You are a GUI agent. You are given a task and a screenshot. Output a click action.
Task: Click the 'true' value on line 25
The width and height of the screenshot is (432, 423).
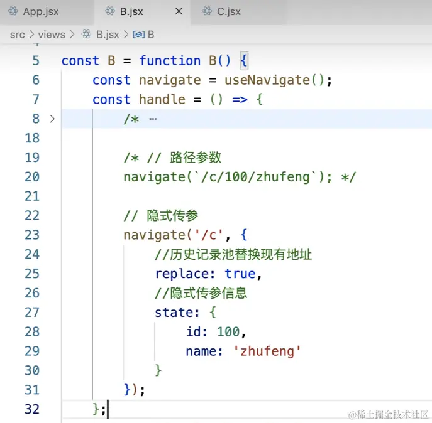coord(240,274)
